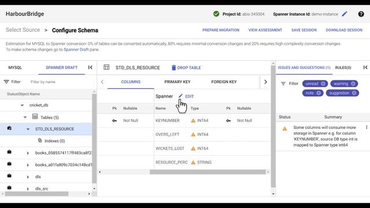
Task: Remove the unread filter chip
Action: coord(323,83)
